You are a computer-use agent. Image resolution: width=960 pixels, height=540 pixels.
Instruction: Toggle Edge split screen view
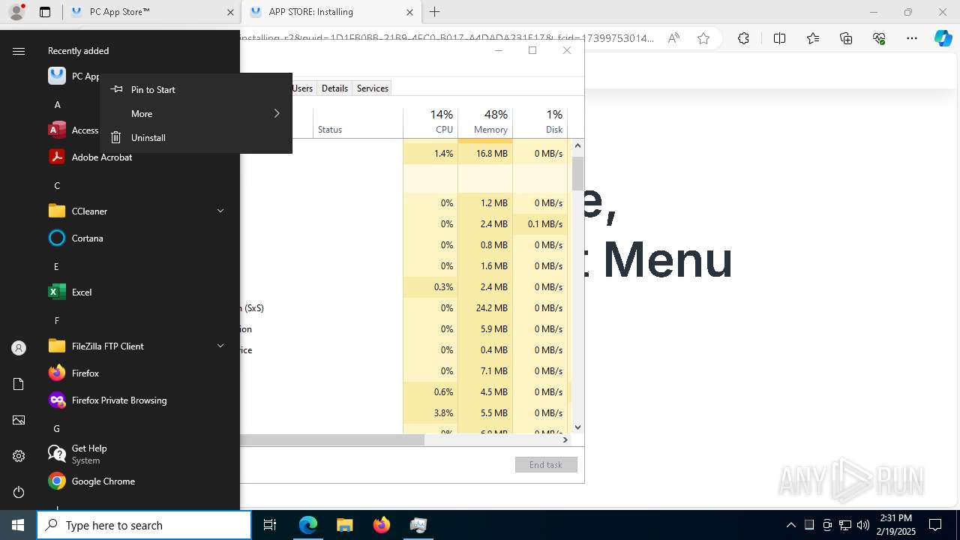[779, 38]
